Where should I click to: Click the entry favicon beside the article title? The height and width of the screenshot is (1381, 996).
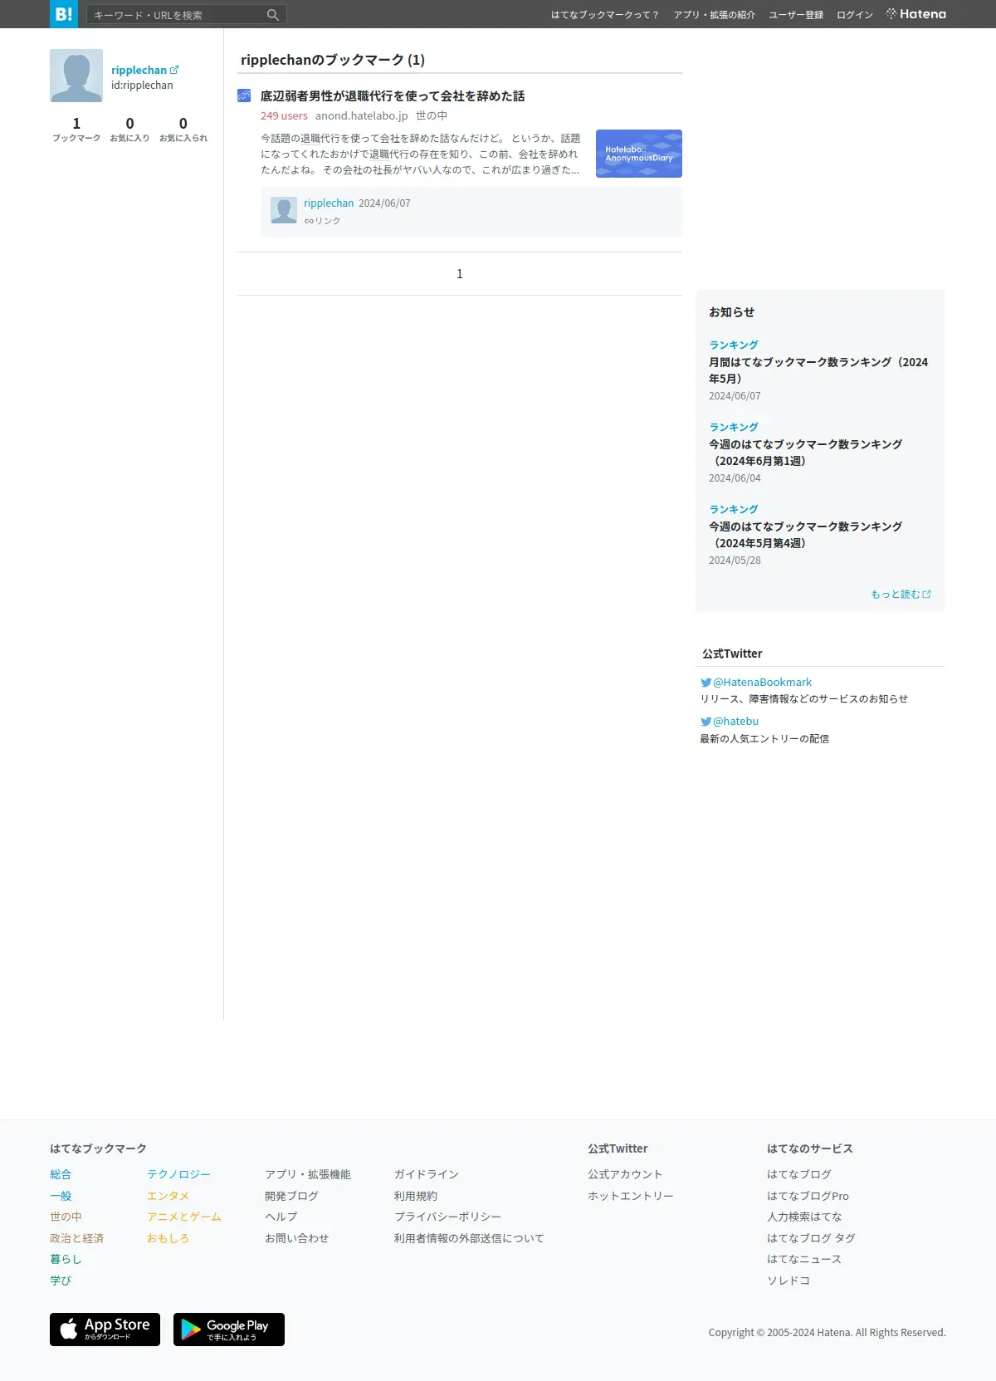coord(244,95)
